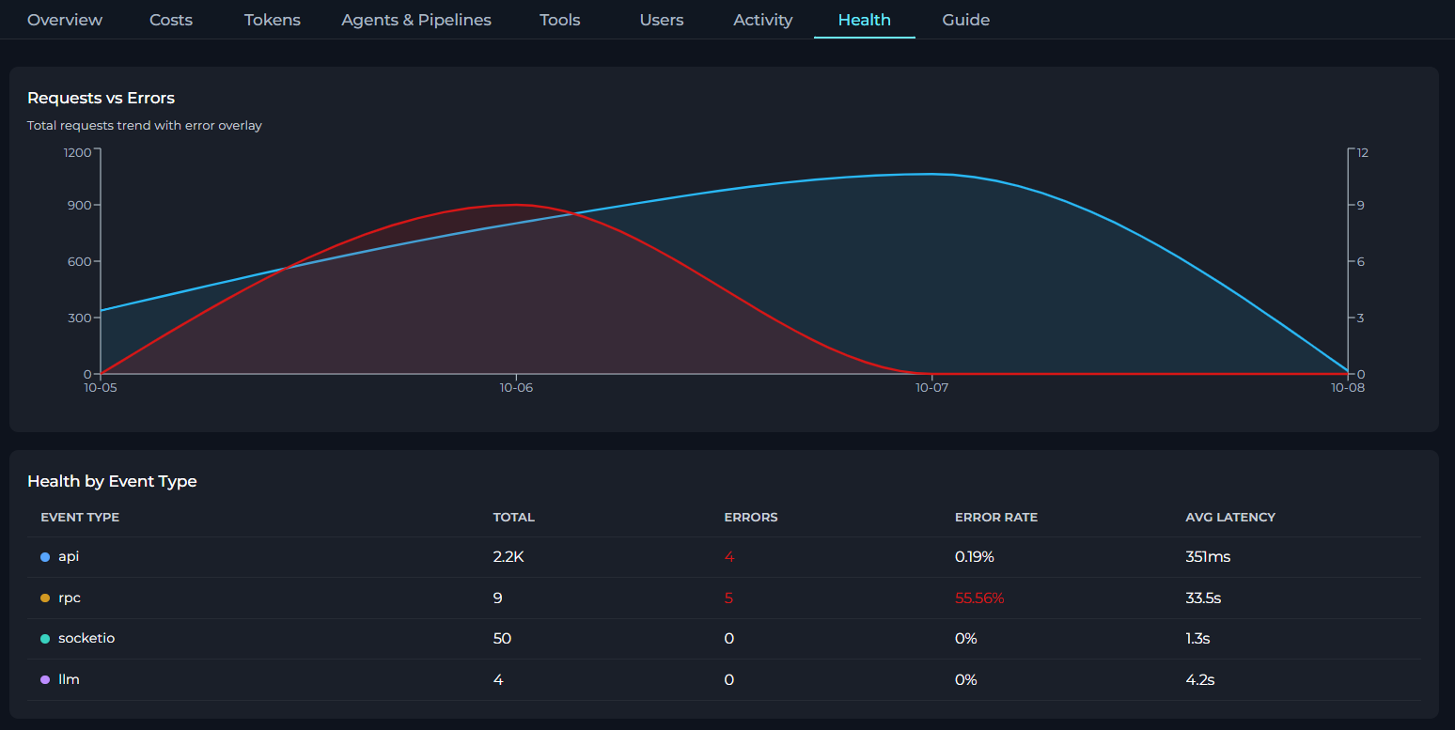The height and width of the screenshot is (730, 1455).
Task: Click the purple dot beside llm
Action: 45,679
